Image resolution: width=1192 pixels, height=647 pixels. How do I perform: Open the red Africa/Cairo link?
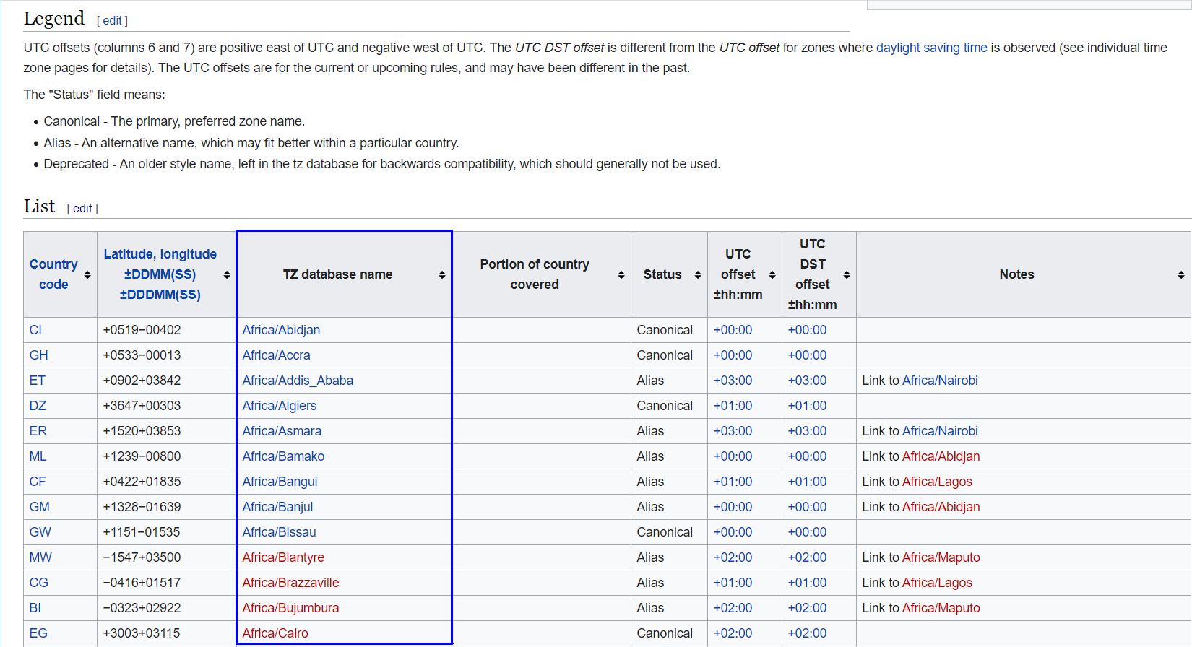275,633
